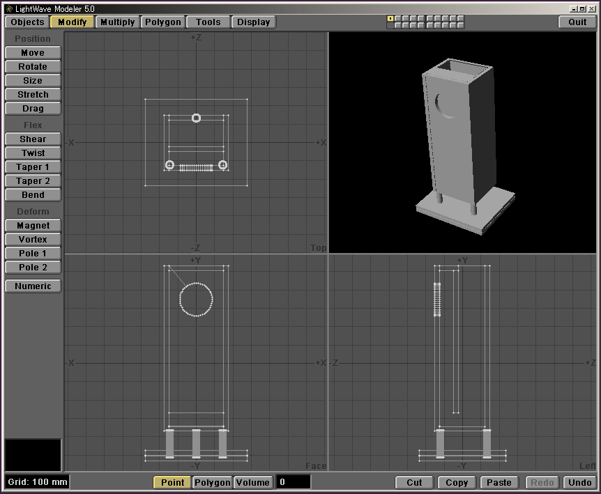Switch to the Tools tab

point(208,22)
